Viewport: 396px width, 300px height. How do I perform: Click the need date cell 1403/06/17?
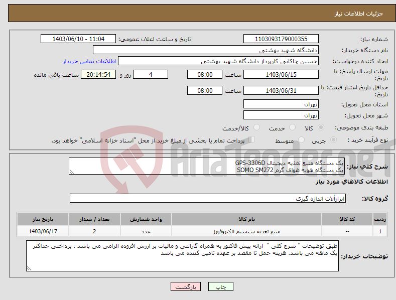(x=43, y=231)
